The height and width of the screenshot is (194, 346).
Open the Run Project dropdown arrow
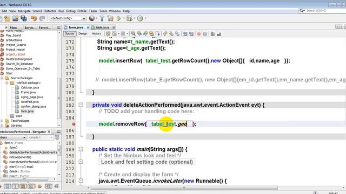tap(124, 18)
